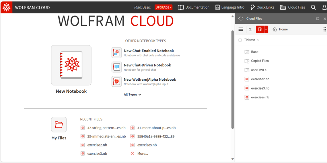The image size is (327, 163).
Task: Open the My Files folder icon
Action: tap(59, 124)
